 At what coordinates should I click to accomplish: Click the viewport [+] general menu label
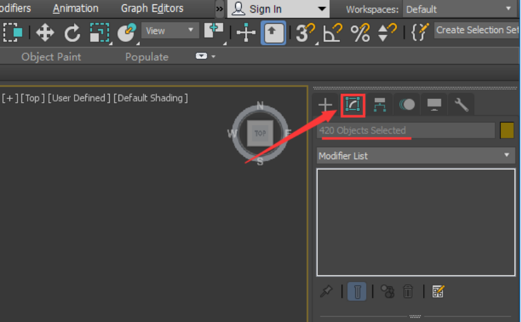coord(9,98)
